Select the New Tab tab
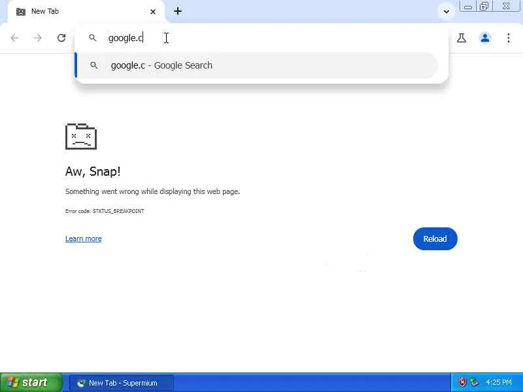523x392 pixels. 86,12
